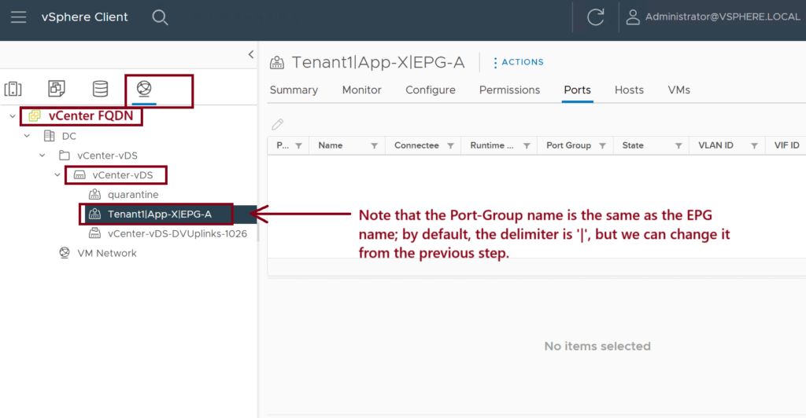Collapse the vCenter-vDS switch node
Viewport: 806px width, 418px height.
(x=57, y=175)
